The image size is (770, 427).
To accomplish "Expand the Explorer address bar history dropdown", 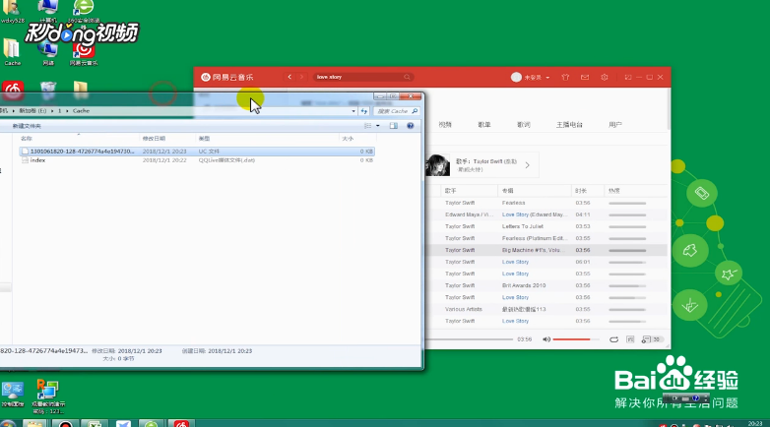I will coord(353,111).
